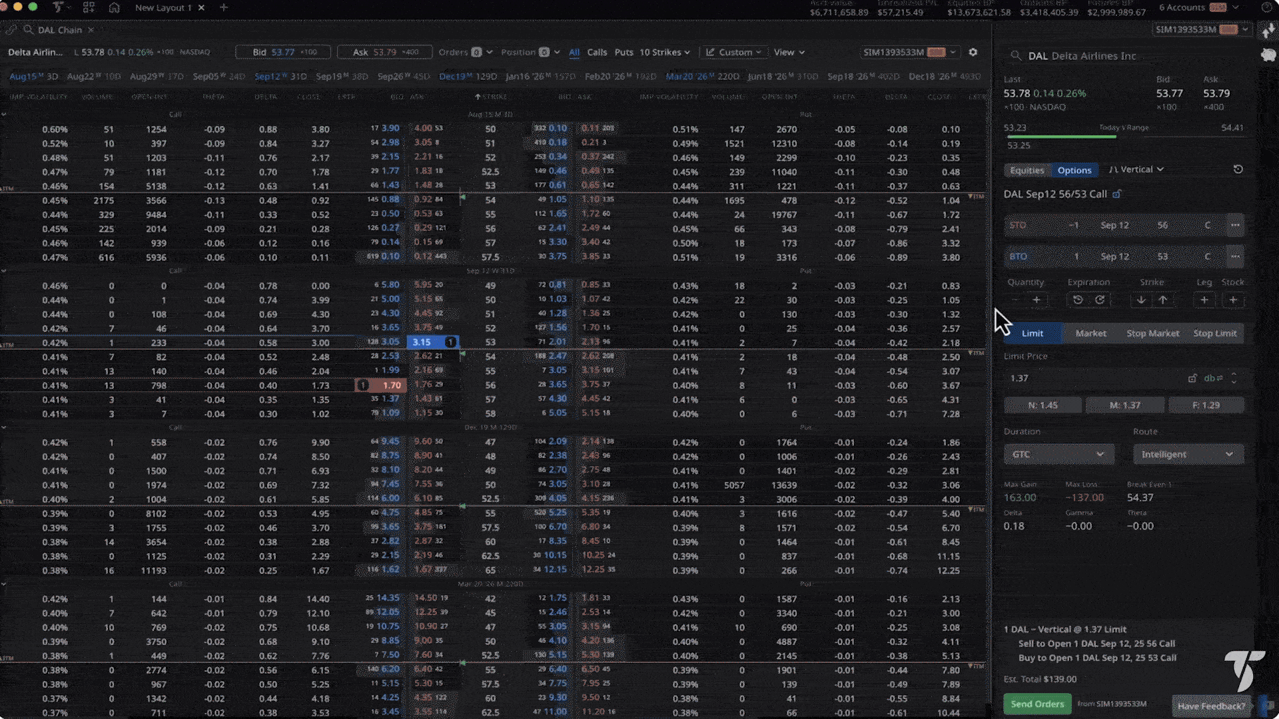
Task: Open the add widget grid icon
Action: [x=89, y=8]
